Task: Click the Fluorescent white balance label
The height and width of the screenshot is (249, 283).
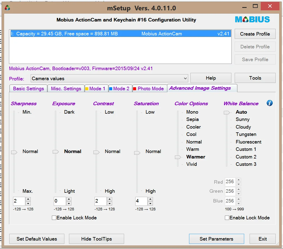Action: pos(248,142)
